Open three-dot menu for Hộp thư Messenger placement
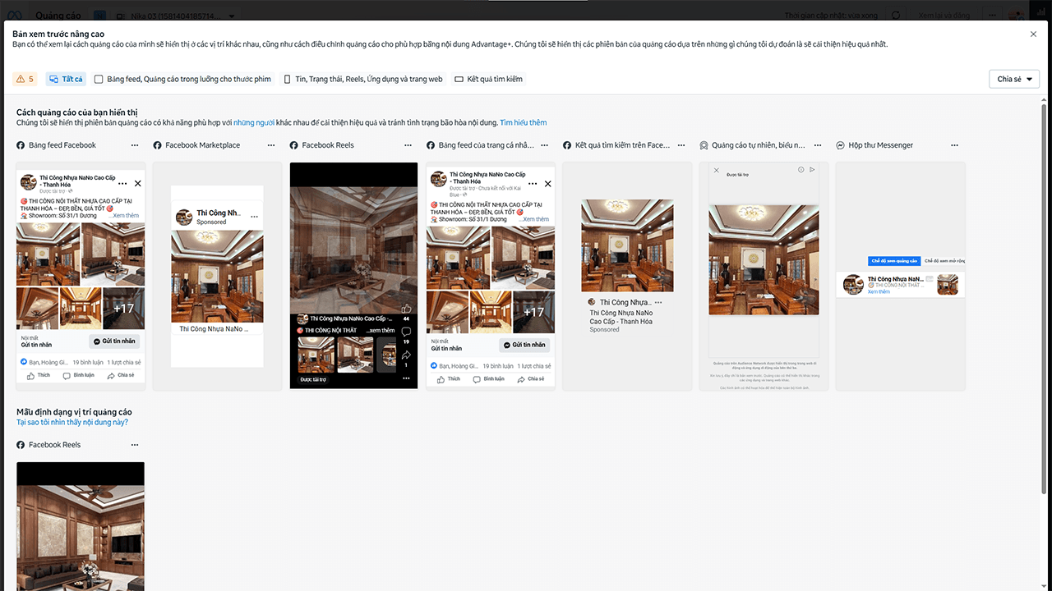 coord(954,145)
